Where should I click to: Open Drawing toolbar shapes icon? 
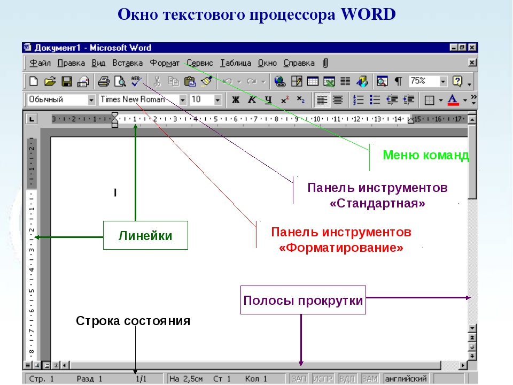coord(362,81)
